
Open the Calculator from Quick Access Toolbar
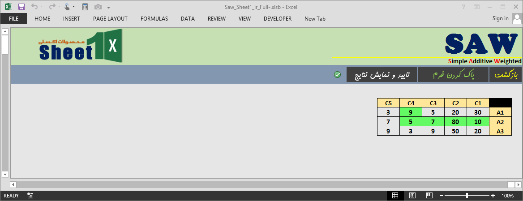pos(85,7)
